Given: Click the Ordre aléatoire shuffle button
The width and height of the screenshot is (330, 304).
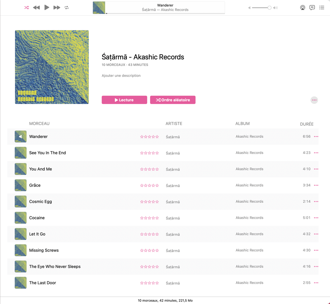Looking at the screenshot, I should (x=173, y=100).
